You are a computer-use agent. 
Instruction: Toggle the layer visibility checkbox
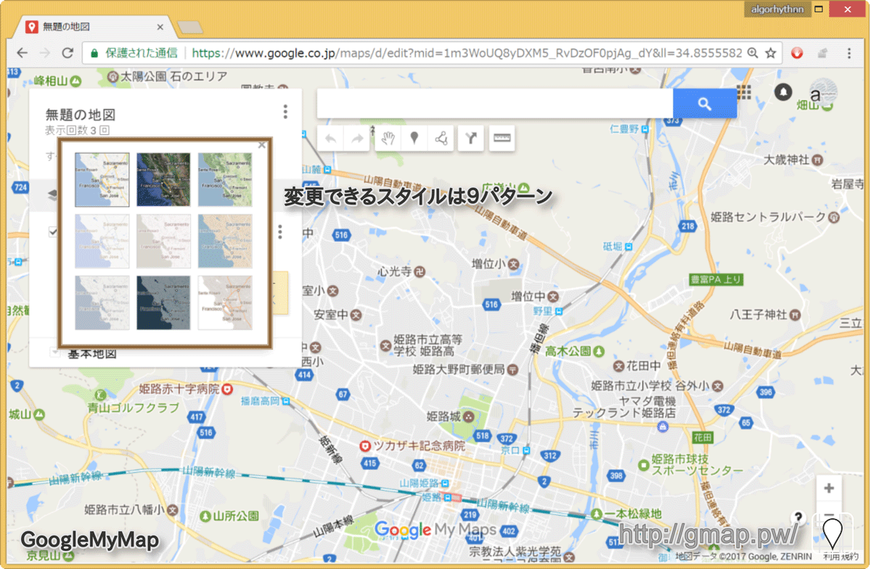coord(53,232)
